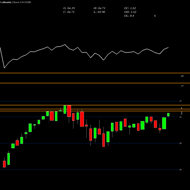The height and width of the screenshot is (190, 190).
Task: Click the axis label 22
Action: coord(182,76)
